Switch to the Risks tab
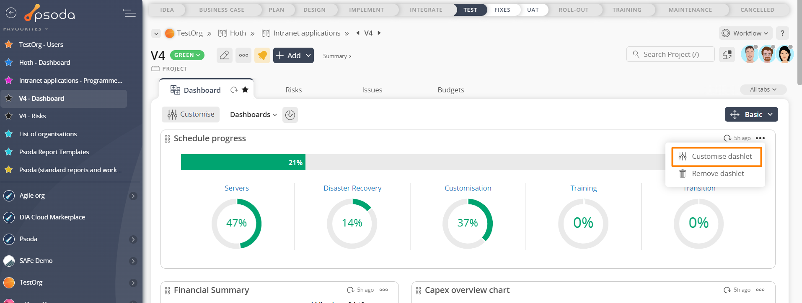The image size is (802, 303). click(x=293, y=90)
